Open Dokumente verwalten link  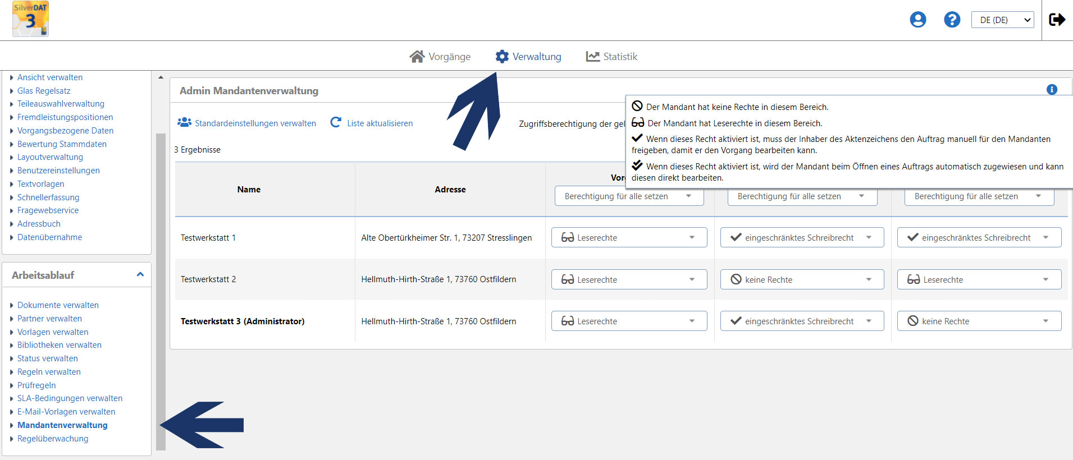[x=58, y=305]
